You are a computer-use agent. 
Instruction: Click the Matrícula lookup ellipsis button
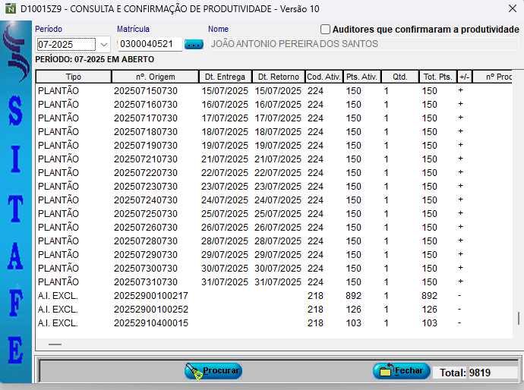(x=194, y=44)
